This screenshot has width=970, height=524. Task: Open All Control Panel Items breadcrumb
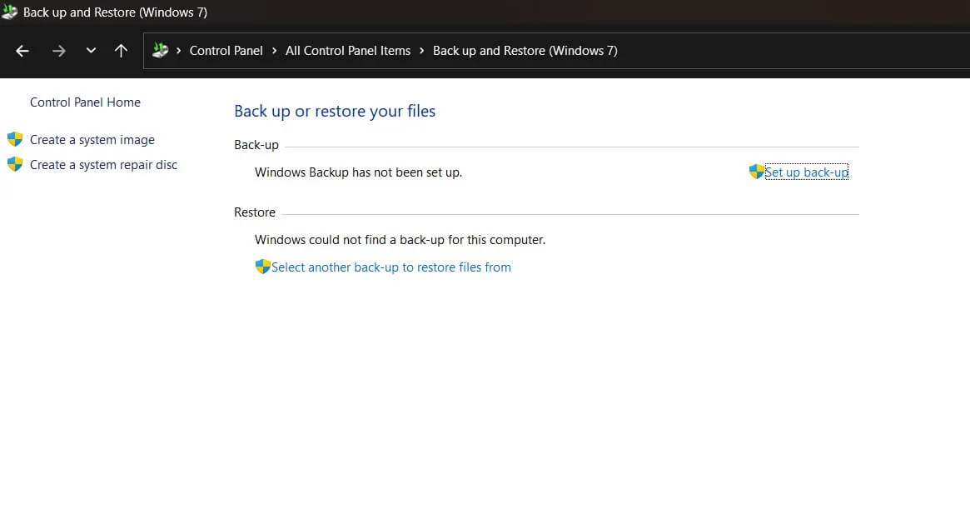click(348, 50)
